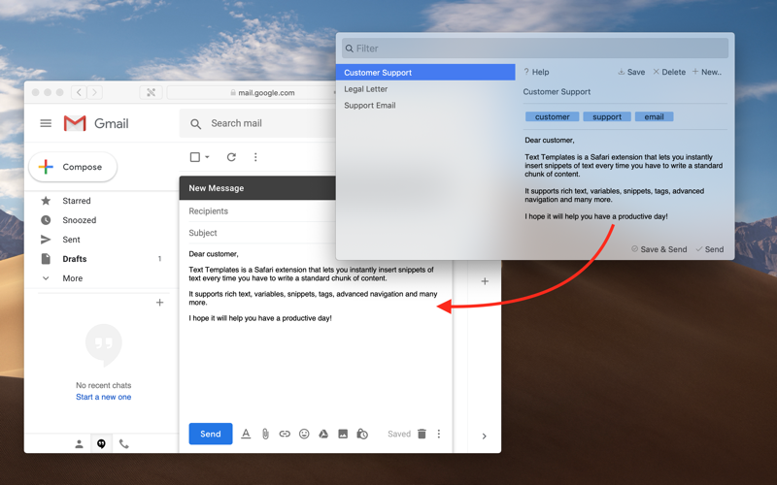Screen dimensions: 777x485
Task: Select Support Email template in list
Action: pos(425,106)
